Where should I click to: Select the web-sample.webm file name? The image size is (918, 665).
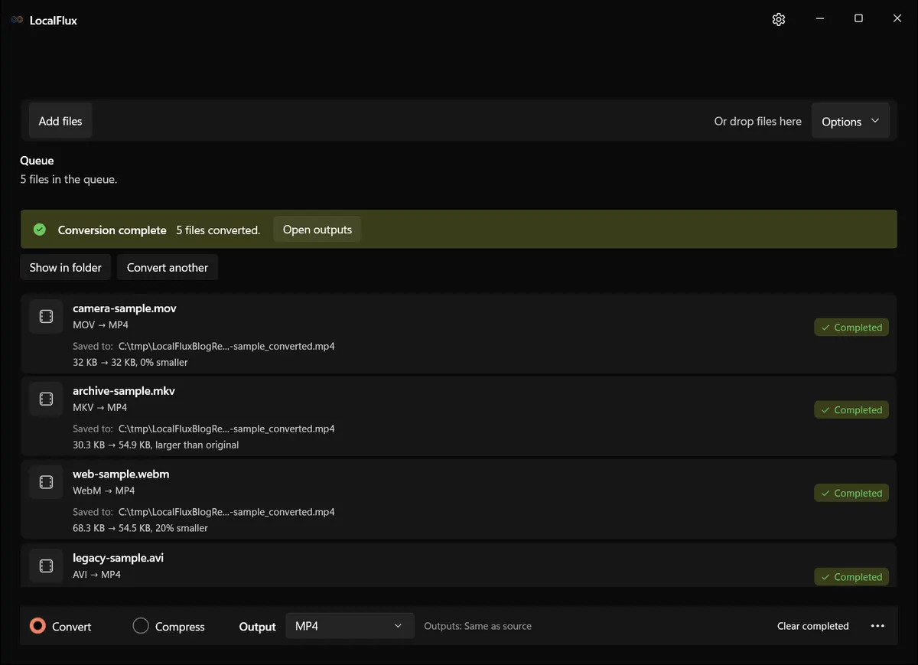121,474
